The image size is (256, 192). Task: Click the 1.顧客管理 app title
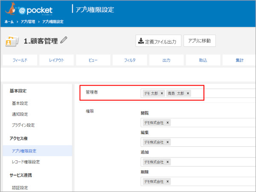(x=41, y=41)
